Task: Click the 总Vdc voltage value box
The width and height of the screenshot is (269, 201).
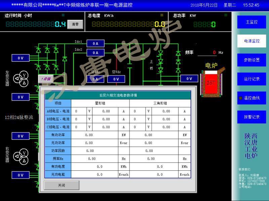Action: (116, 79)
